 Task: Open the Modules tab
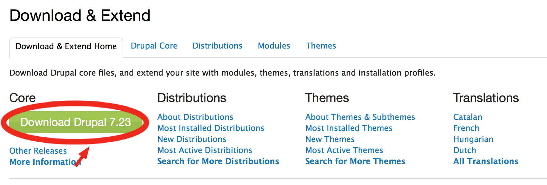pyautogui.click(x=274, y=46)
